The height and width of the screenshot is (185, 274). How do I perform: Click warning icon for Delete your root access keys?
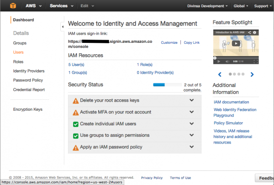click(x=76, y=101)
